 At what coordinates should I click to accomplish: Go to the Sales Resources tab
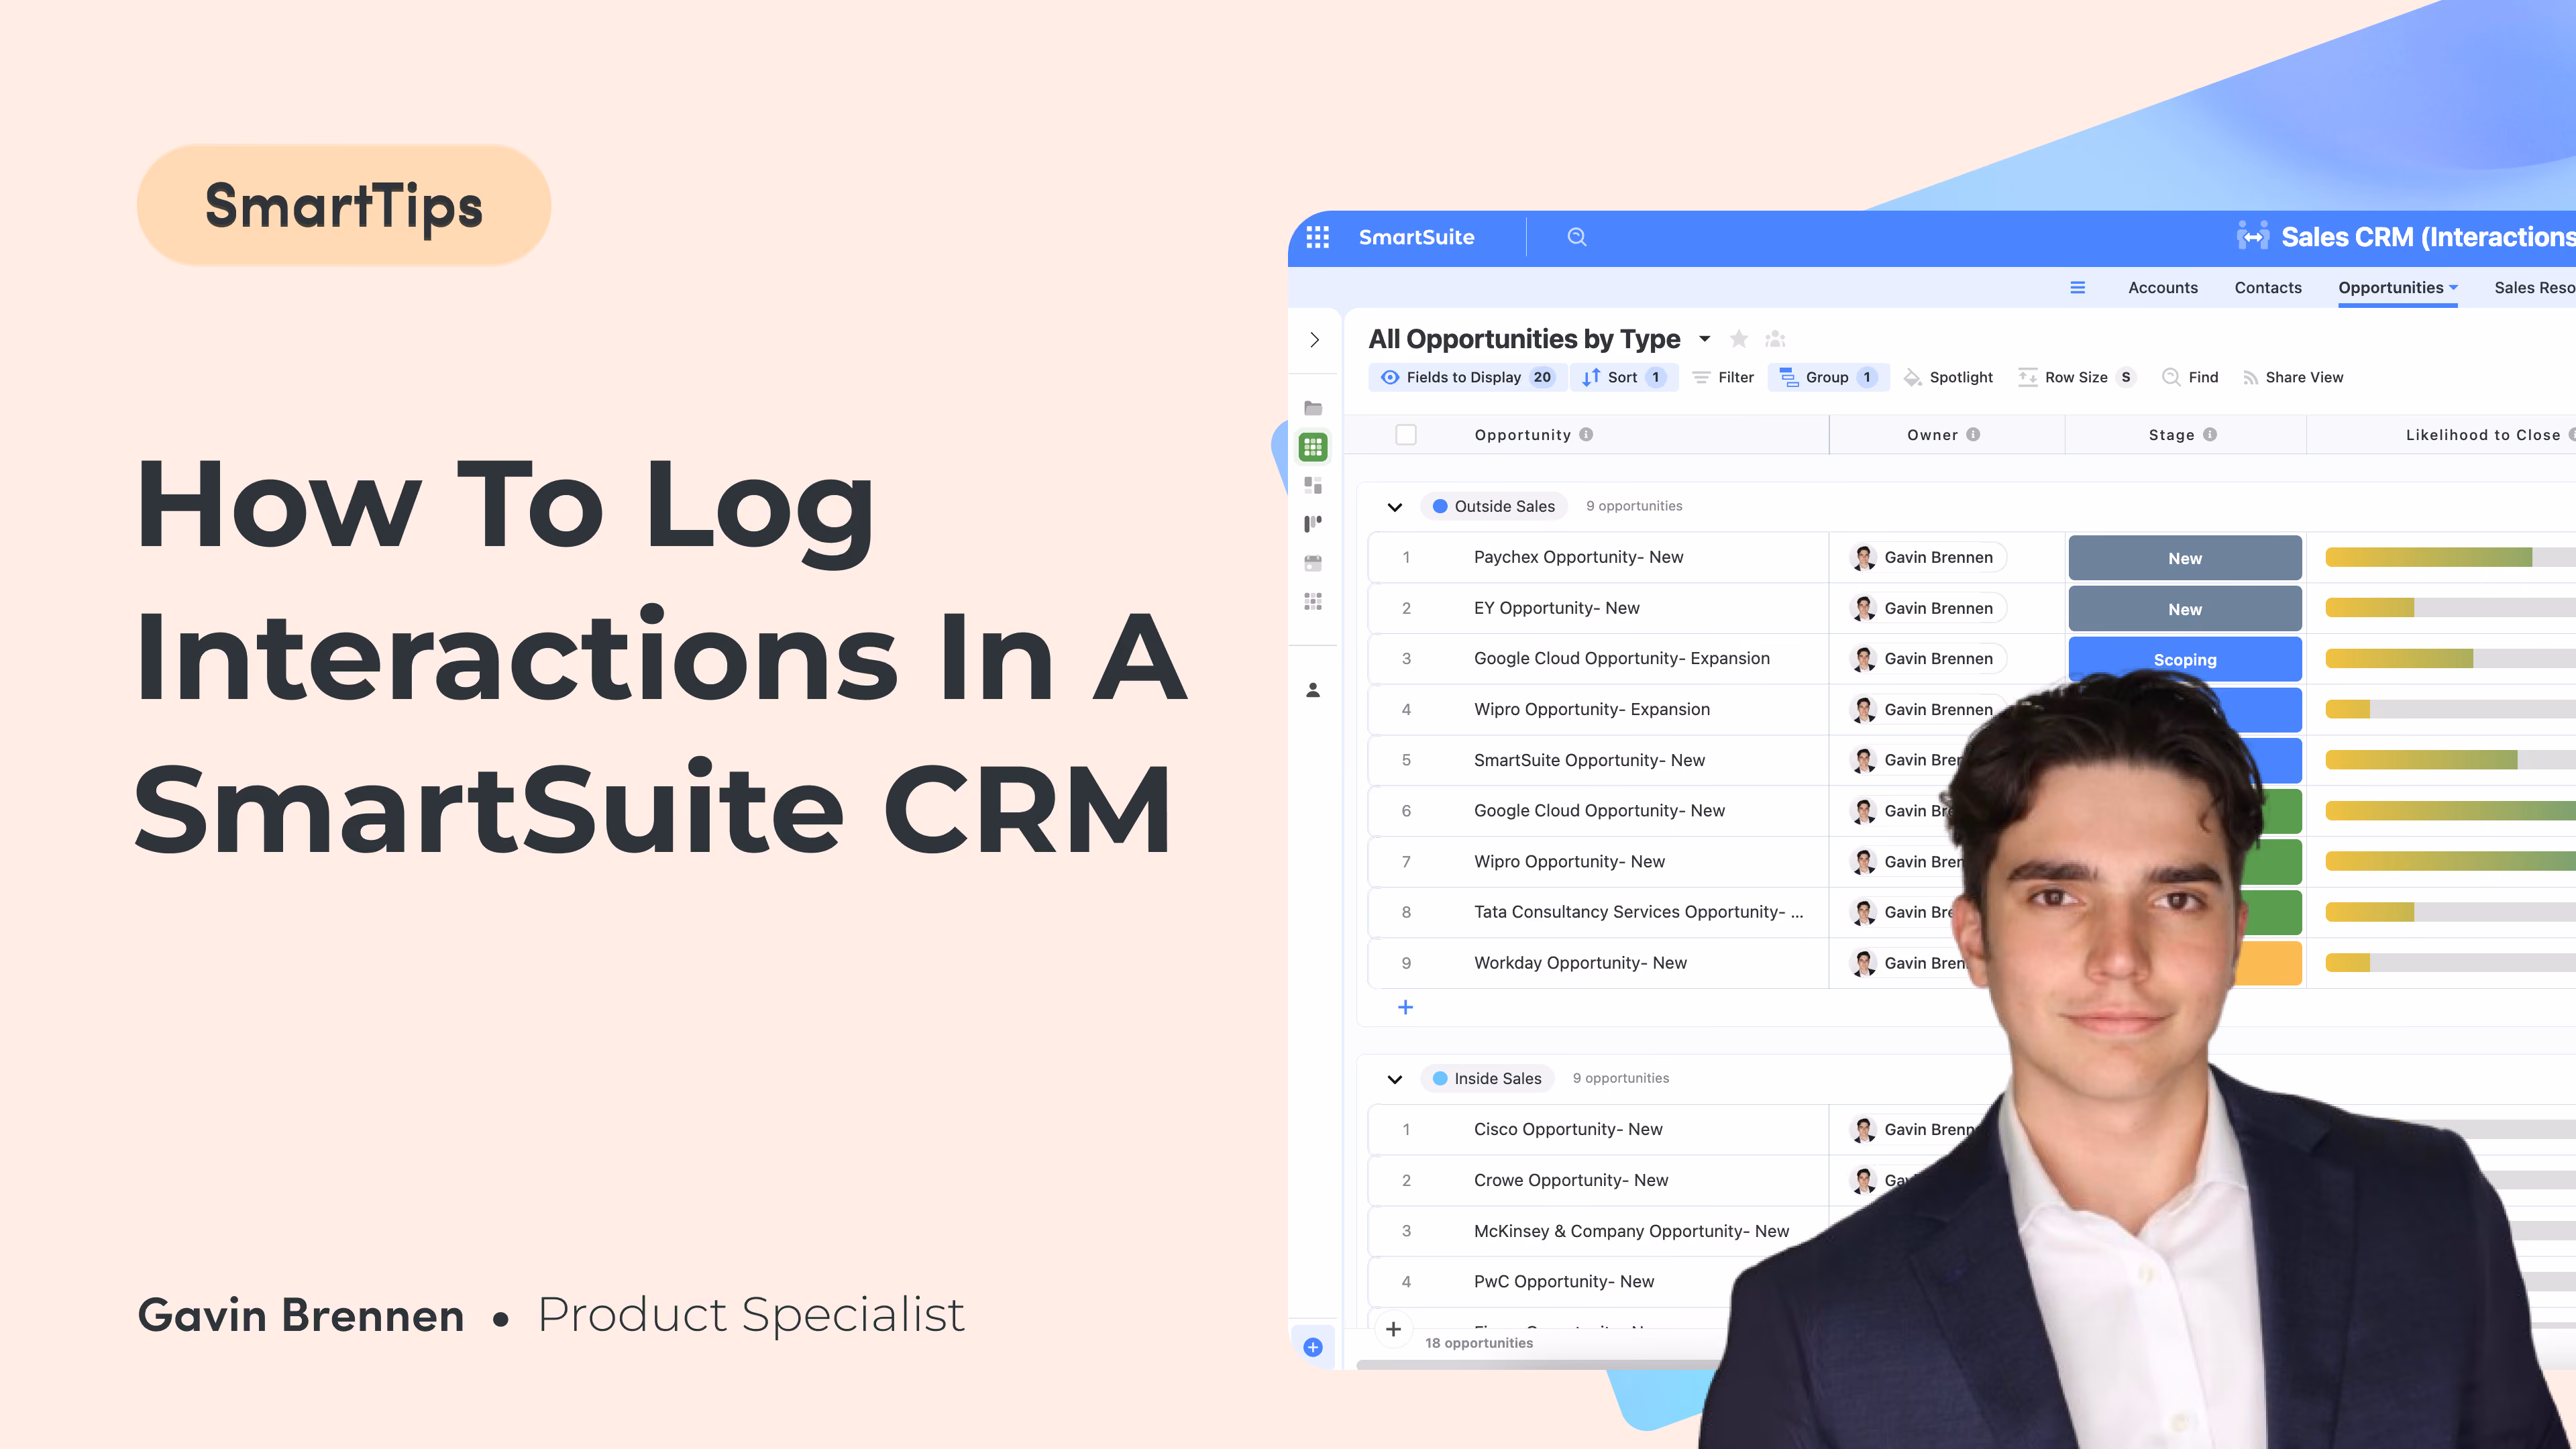(x=2534, y=288)
